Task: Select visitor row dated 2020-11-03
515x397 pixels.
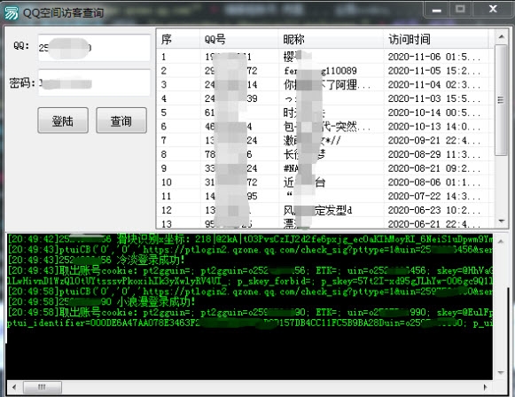Action: point(325,98)
